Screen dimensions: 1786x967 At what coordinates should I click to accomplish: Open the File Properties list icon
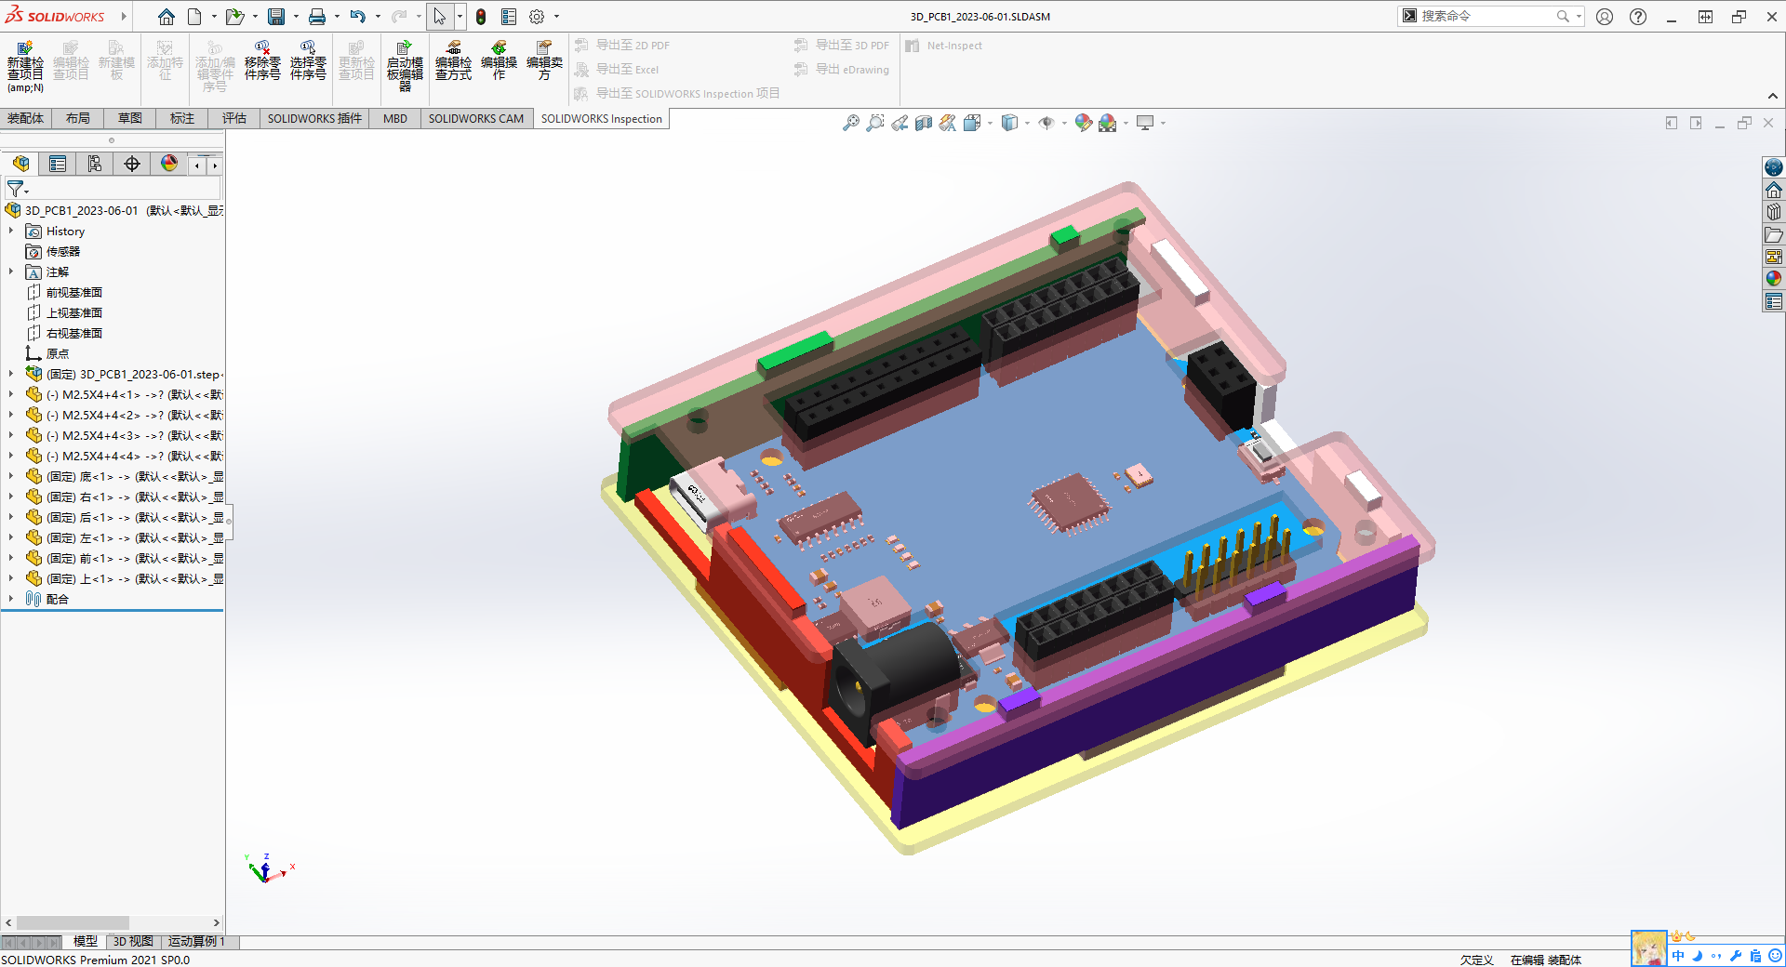click(x=509, y=17)
